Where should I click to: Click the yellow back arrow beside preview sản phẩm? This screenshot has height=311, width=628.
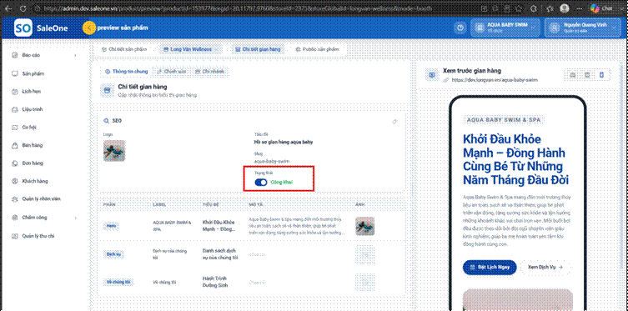point(89,28)
